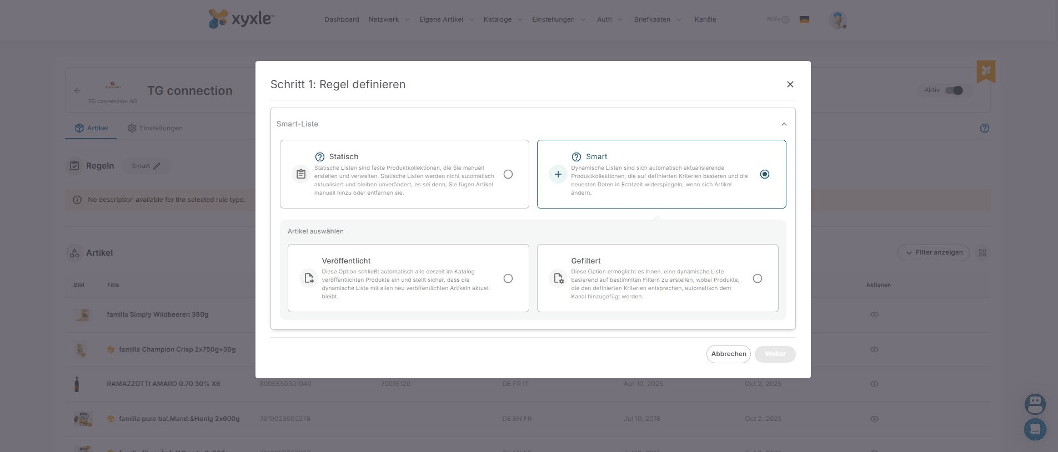Switch to grid view icon
Image resolution: width=1058 pixels, height=452 pixels.
pos(982,253)
